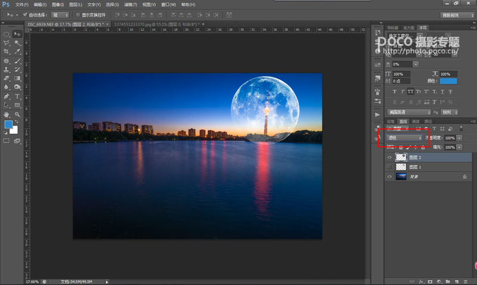
Task: Toggle strikethrough text style
Action: [x=450, y=92]
